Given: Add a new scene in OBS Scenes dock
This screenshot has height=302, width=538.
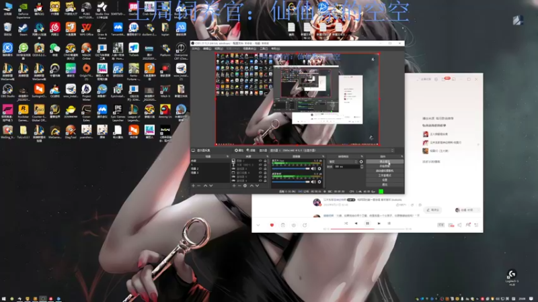Looking at the screenshot, I should point(193,186).
